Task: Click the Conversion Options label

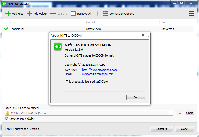Action: coord(122,14)
